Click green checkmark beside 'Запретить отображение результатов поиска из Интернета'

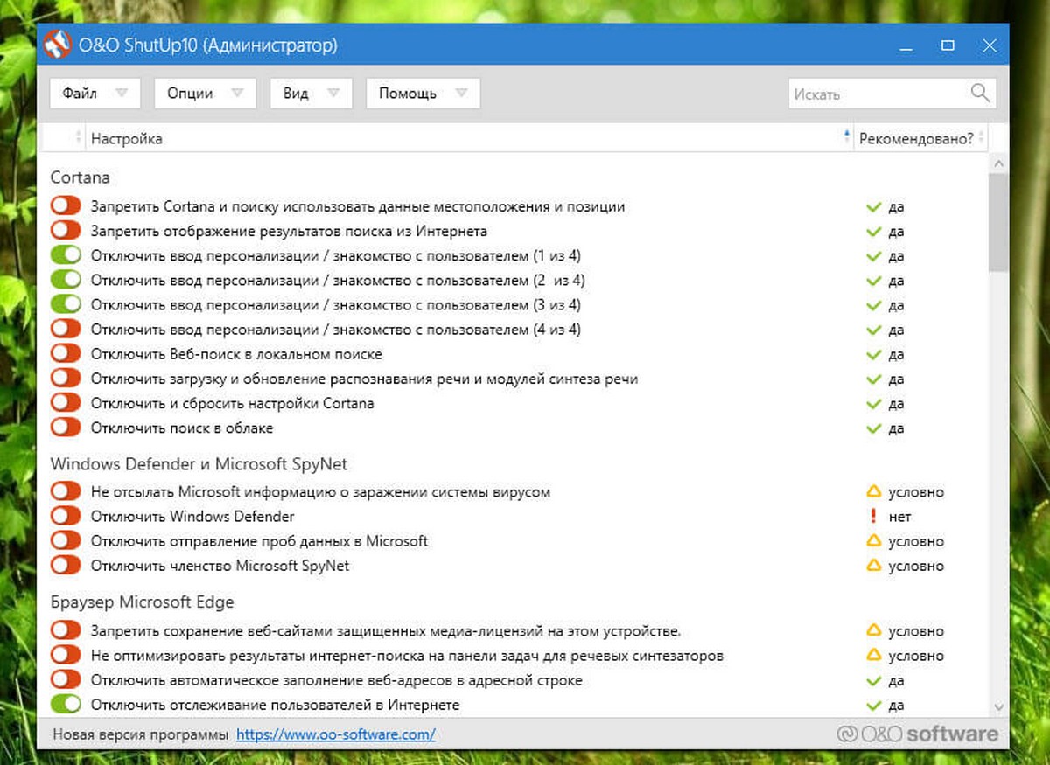(x=872, y=232)
